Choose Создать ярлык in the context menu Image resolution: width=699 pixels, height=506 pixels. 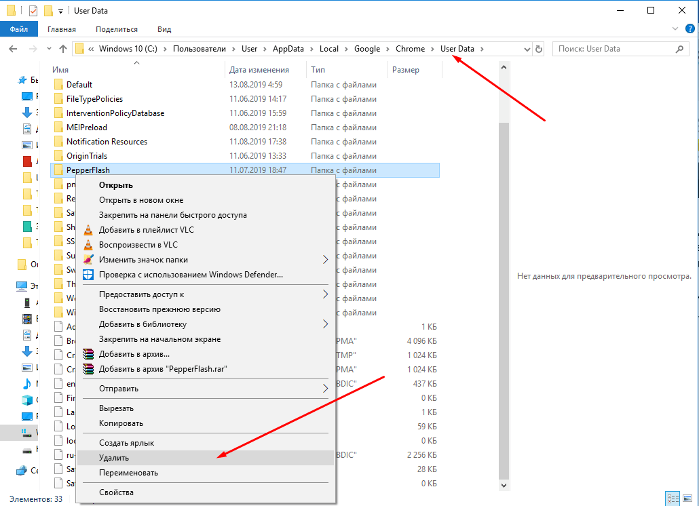[x=206, y=443]
